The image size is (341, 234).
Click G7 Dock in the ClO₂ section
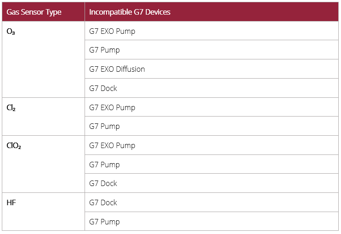[x=103, y=184]
